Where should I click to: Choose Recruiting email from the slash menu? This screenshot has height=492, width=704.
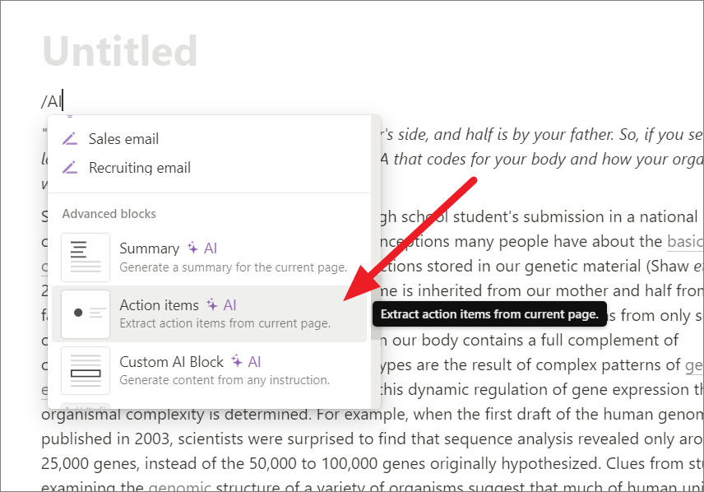209,167
